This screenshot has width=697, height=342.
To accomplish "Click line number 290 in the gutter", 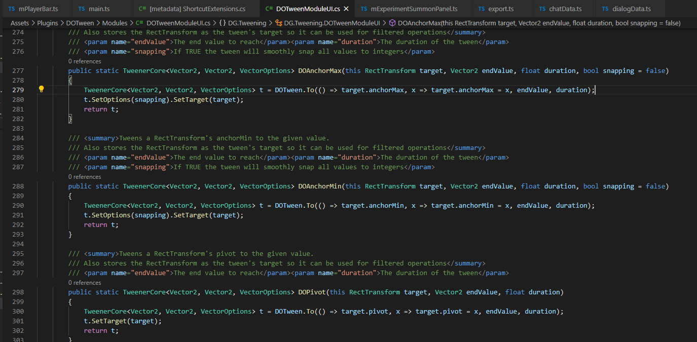I will [x=18, y=205].
